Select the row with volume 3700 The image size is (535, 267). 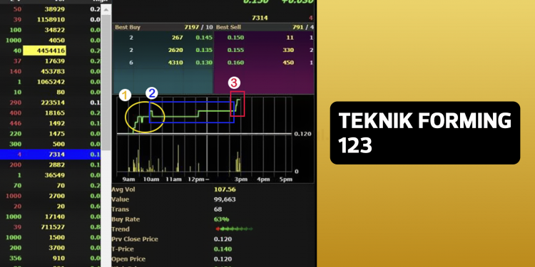51,248
